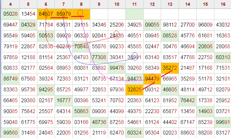Image resolution: width=231 pixels, height=138 pixels.
Task: Select the green cell 60324
Action: 134,133
